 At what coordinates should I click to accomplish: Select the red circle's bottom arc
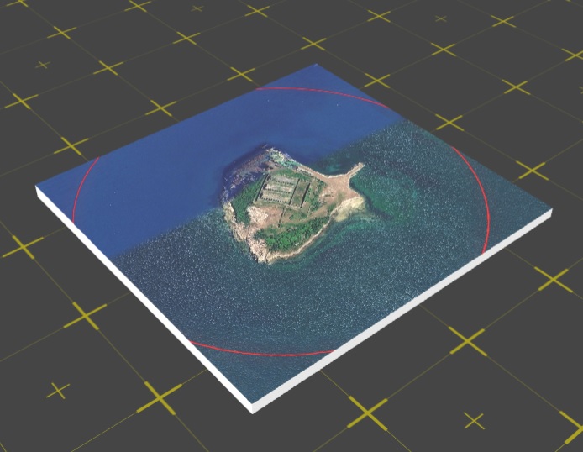click(260, 353)
